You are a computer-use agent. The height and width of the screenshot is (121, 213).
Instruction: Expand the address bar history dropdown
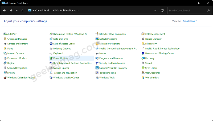pos(155,10)
